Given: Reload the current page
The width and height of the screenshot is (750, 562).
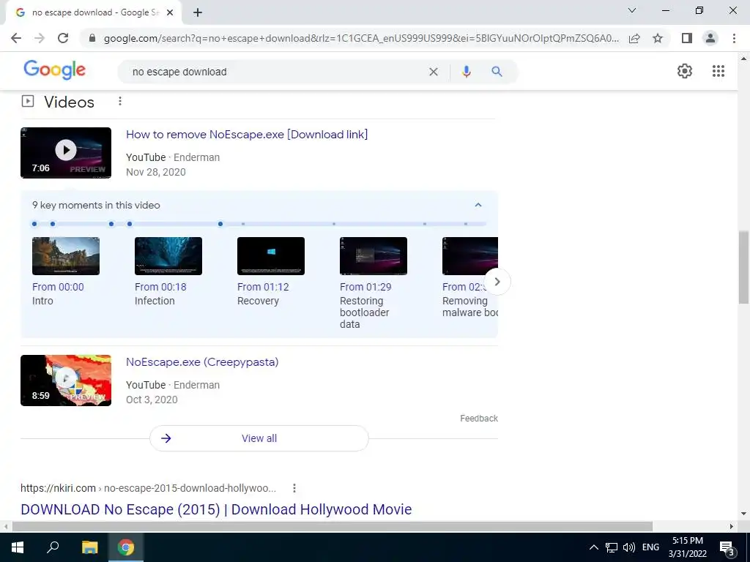Looking at the screenshot, I should click(x=63, y=38).
